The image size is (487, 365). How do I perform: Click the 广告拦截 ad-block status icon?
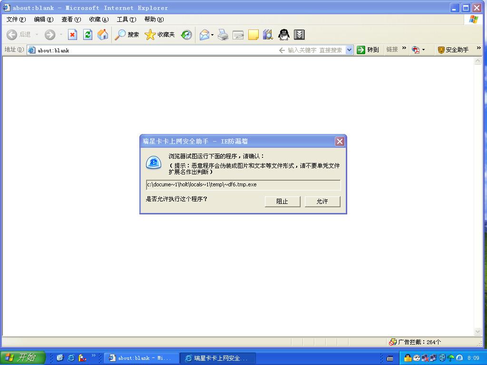(x=392, y=342)
